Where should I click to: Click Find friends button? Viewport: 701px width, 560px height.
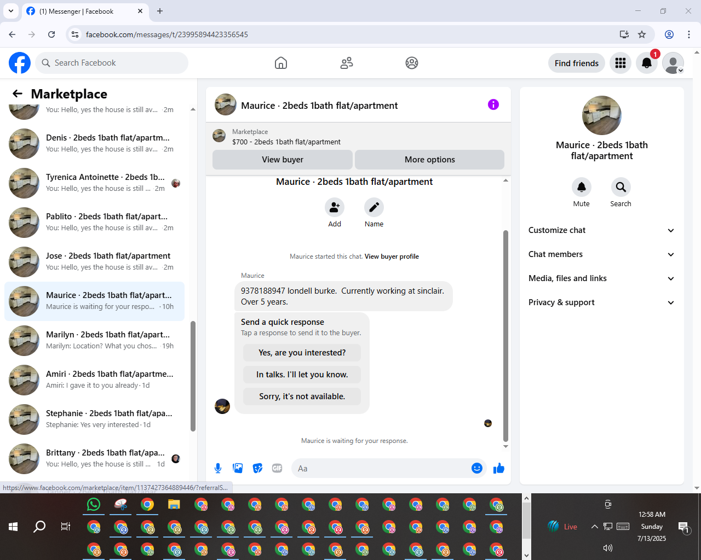click(x=577, y=63)
